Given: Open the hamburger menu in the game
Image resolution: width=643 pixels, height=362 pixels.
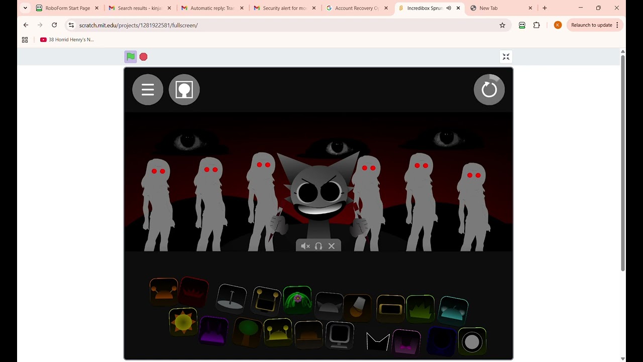Looking at the screenshot, I should tap(148, 89).
